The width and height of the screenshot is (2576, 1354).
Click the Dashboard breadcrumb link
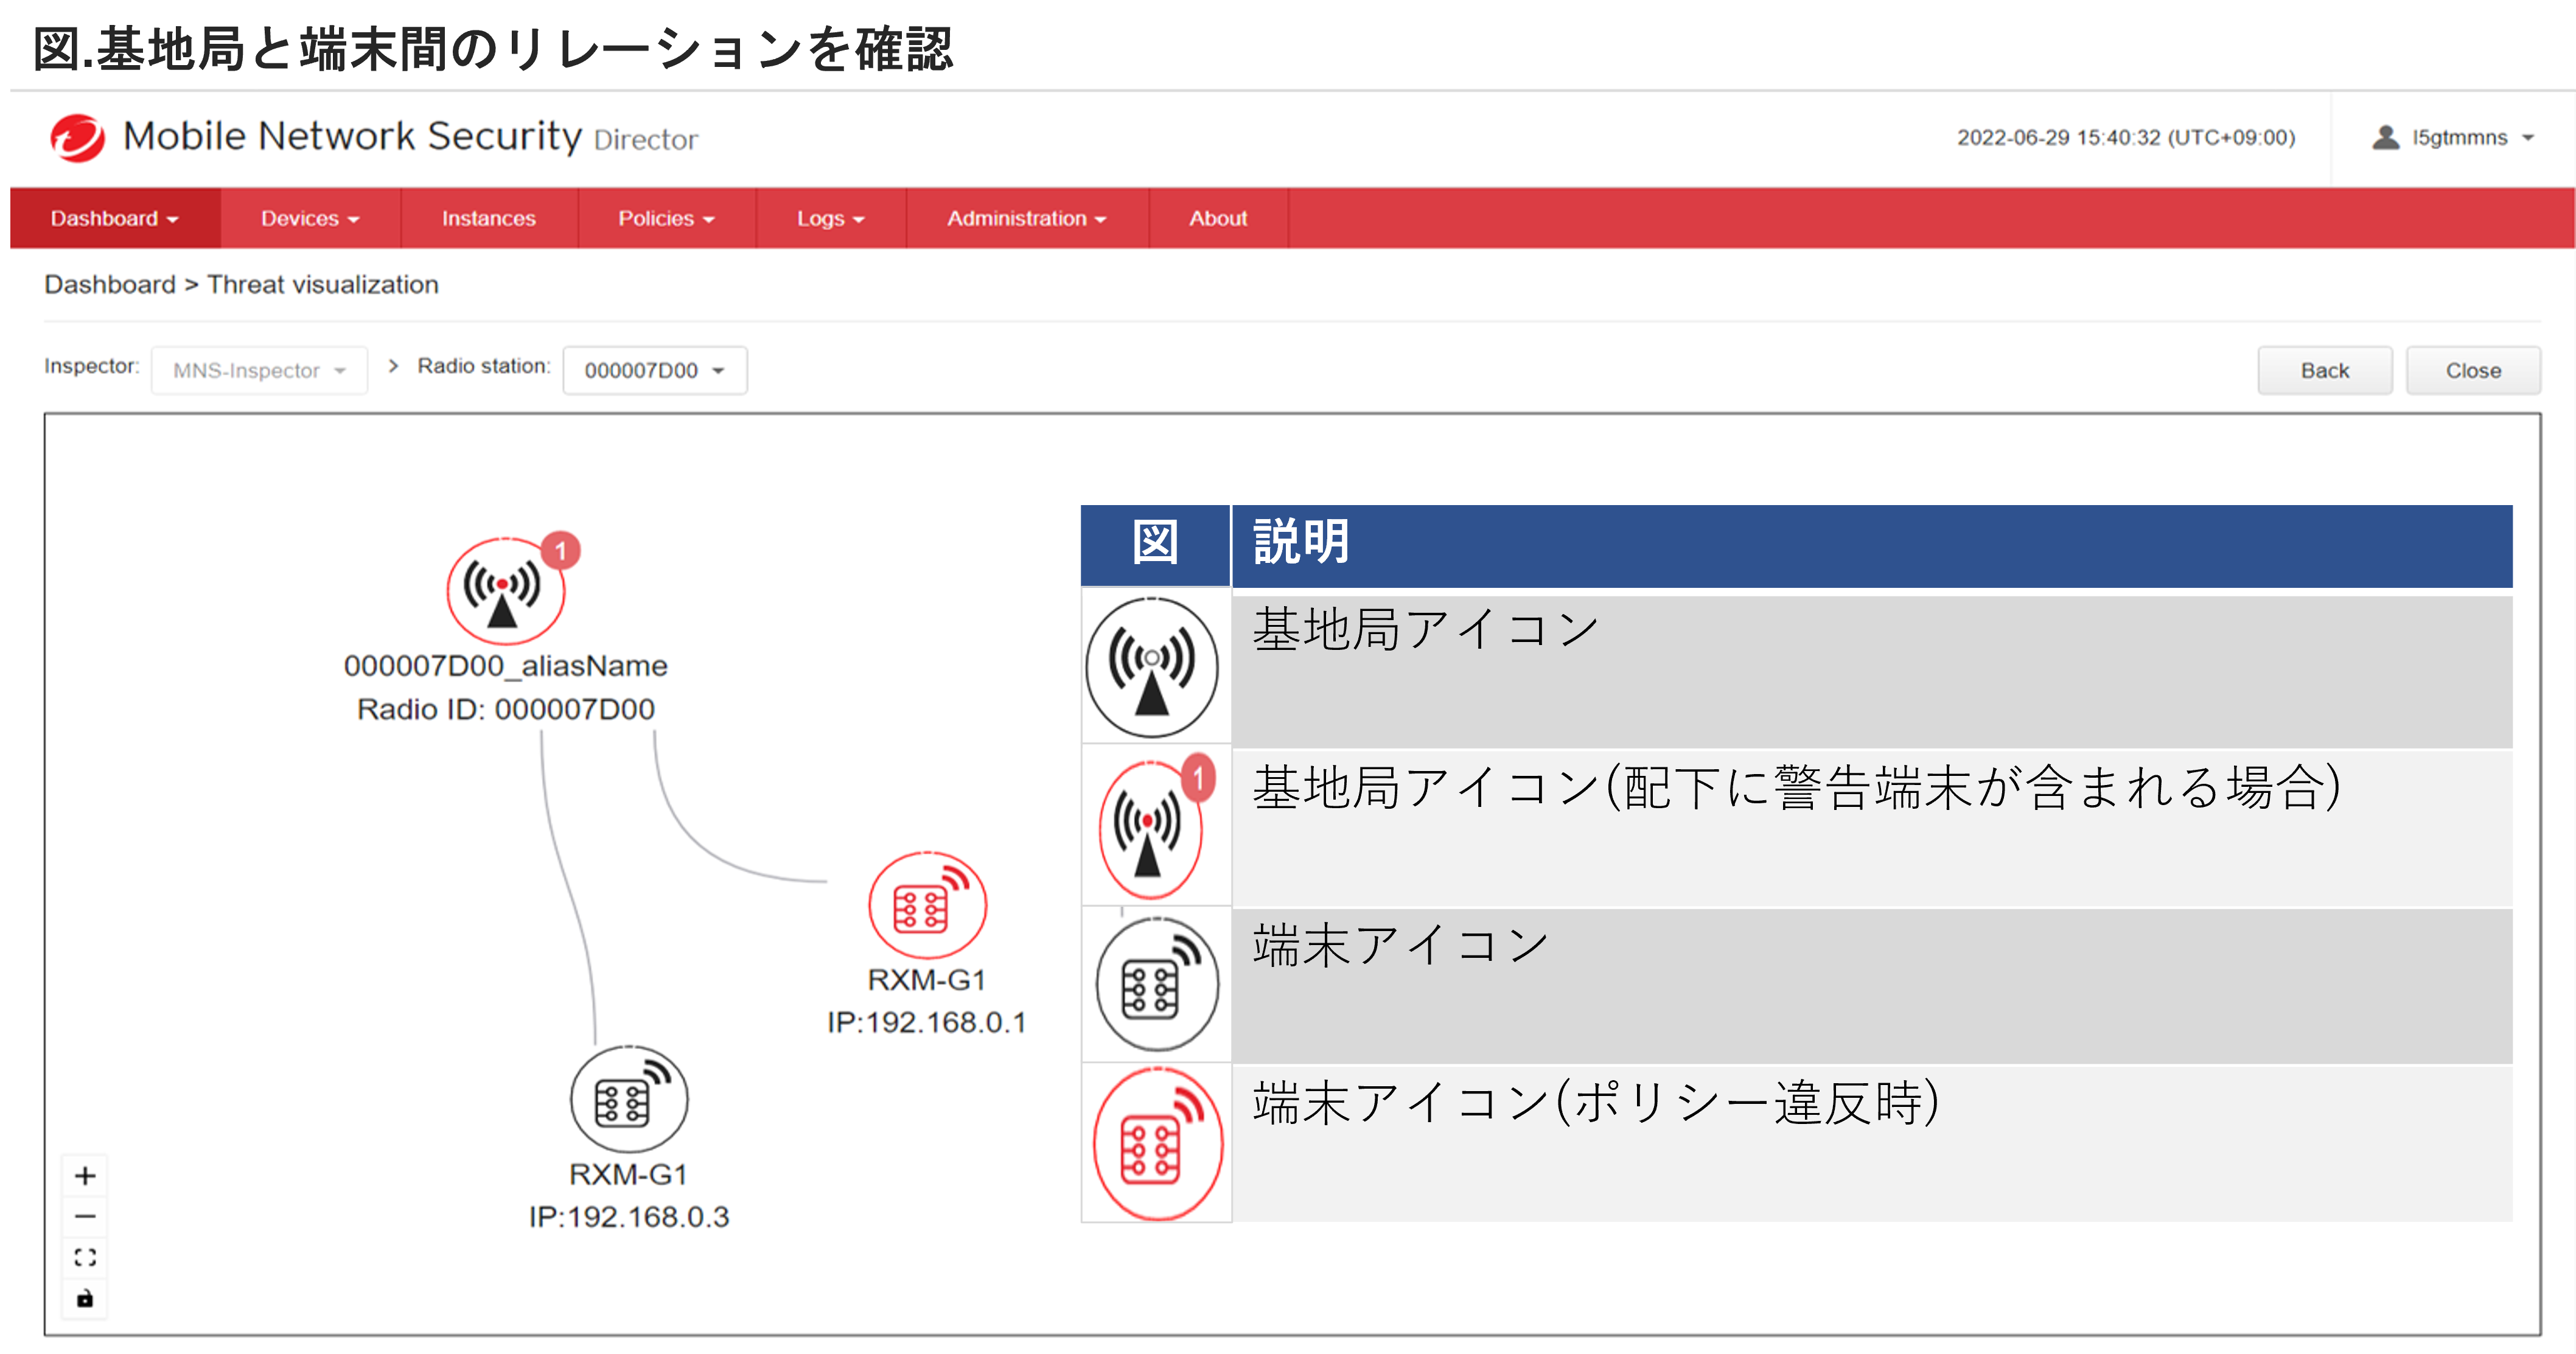pos(110,284)
